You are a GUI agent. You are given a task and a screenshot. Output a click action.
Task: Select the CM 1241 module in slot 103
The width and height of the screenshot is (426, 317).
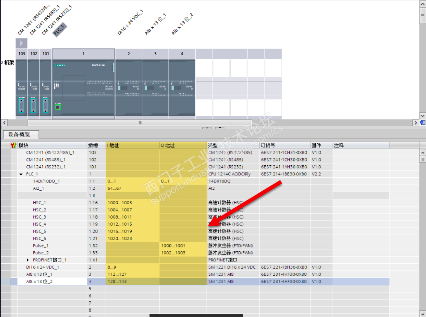(x=22, y=88)
